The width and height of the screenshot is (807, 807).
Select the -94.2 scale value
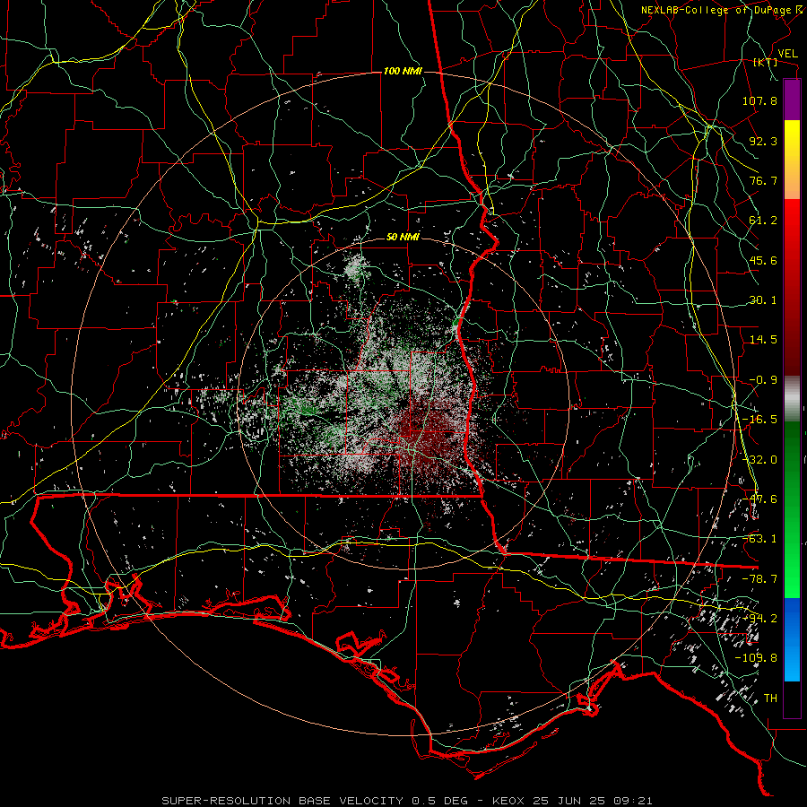coord(759,619)
